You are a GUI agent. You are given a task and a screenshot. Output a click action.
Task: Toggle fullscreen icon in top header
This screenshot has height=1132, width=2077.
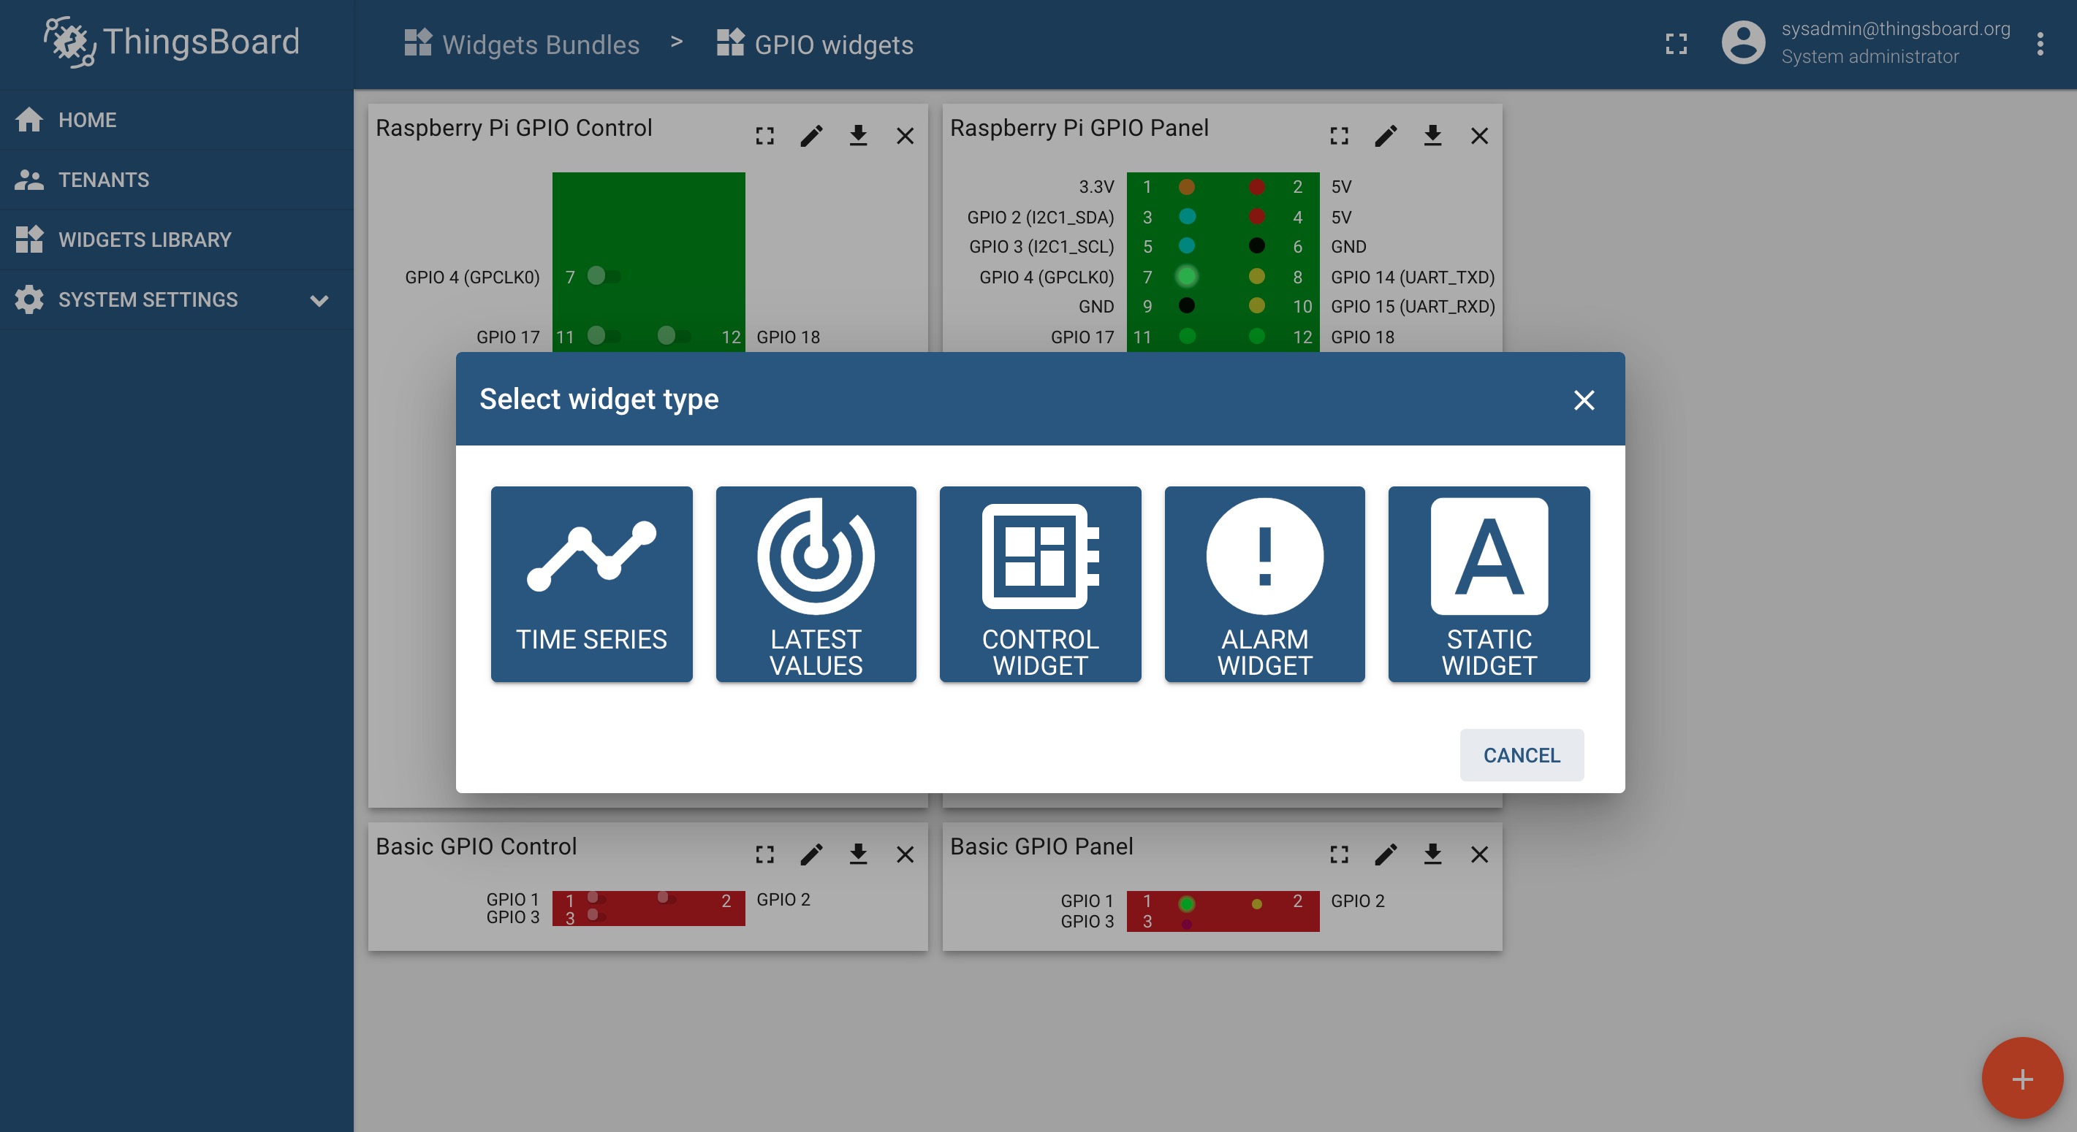(x=1676, y=44)
